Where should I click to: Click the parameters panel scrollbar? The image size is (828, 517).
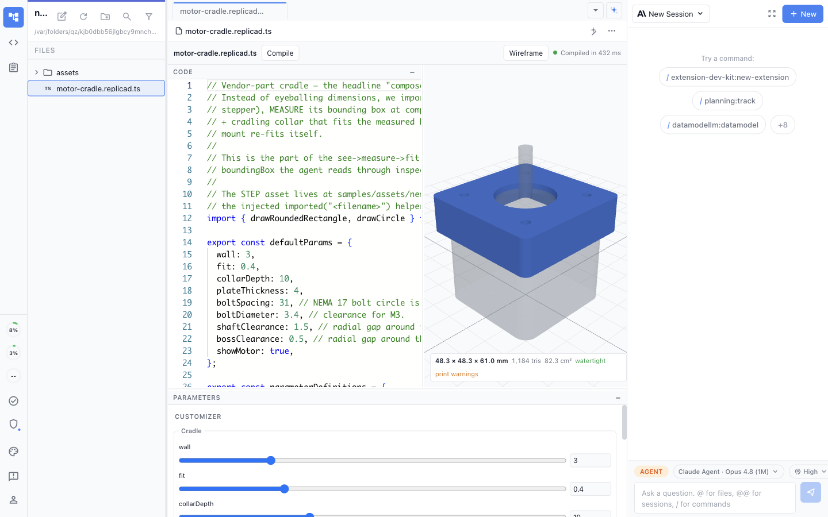point(624,422)
